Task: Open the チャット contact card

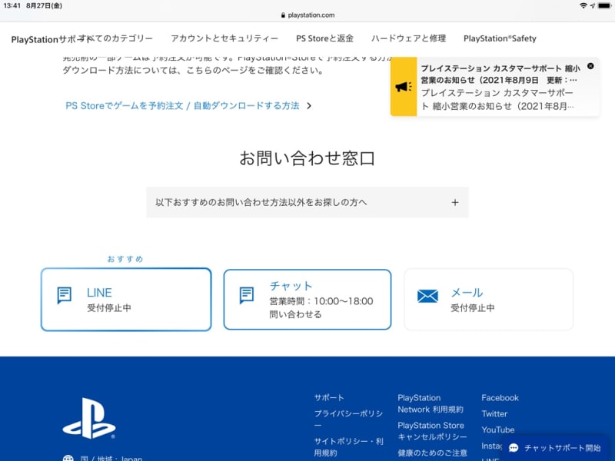Action: click(x=307, y=300)
